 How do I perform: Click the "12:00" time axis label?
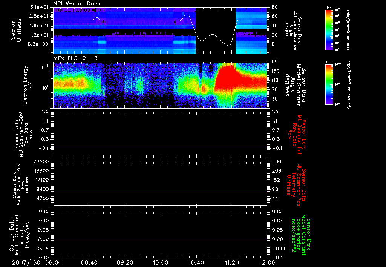(267, 262)
